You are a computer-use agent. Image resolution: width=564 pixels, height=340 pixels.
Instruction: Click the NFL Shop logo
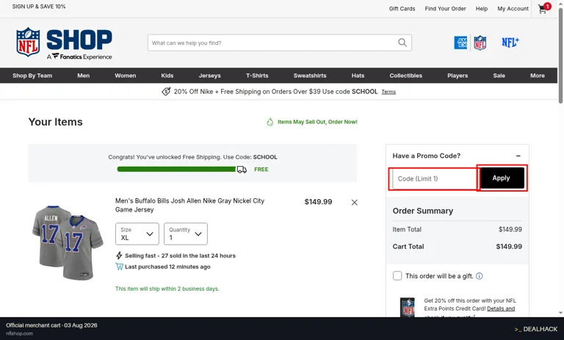(64, 43)
